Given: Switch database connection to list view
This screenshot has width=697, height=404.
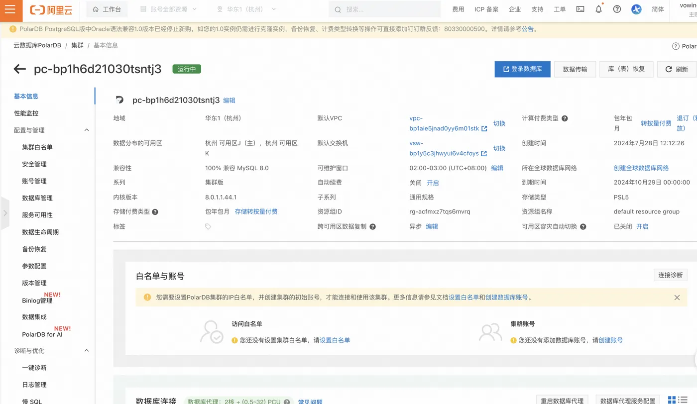Looking at the screenshot, I should point(683,400).
